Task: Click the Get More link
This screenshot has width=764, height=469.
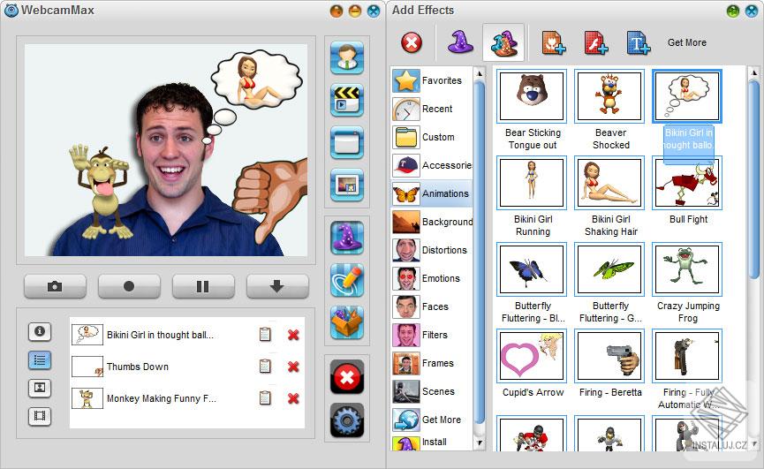Action: click(x=686, y=43)
